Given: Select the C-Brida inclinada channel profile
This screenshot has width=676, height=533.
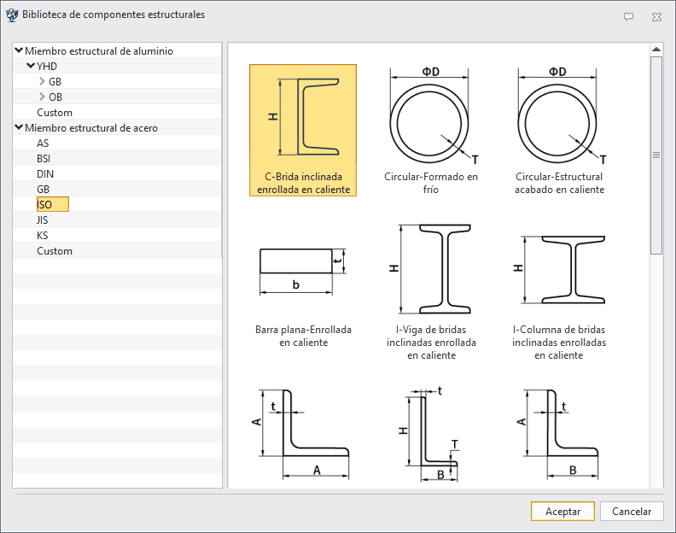Looking at the screenshot, I should (x=303, y=131).
